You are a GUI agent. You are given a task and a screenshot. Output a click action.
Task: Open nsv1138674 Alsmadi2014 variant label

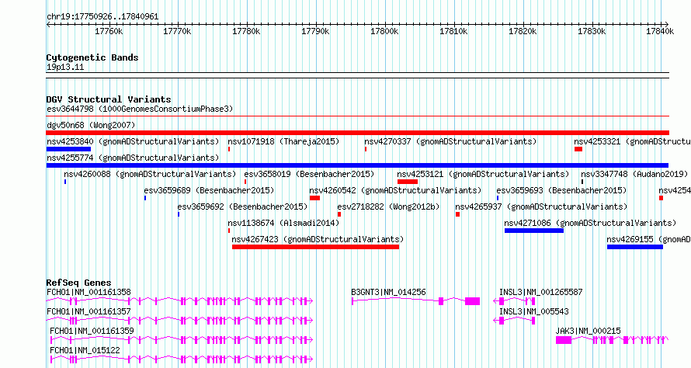(284, 223)
